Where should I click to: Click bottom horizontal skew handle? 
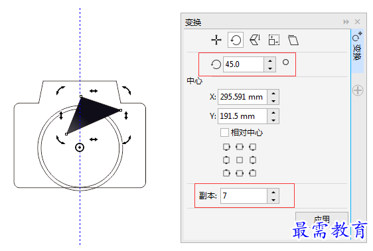pyautogui.click(x=94, y=139)
